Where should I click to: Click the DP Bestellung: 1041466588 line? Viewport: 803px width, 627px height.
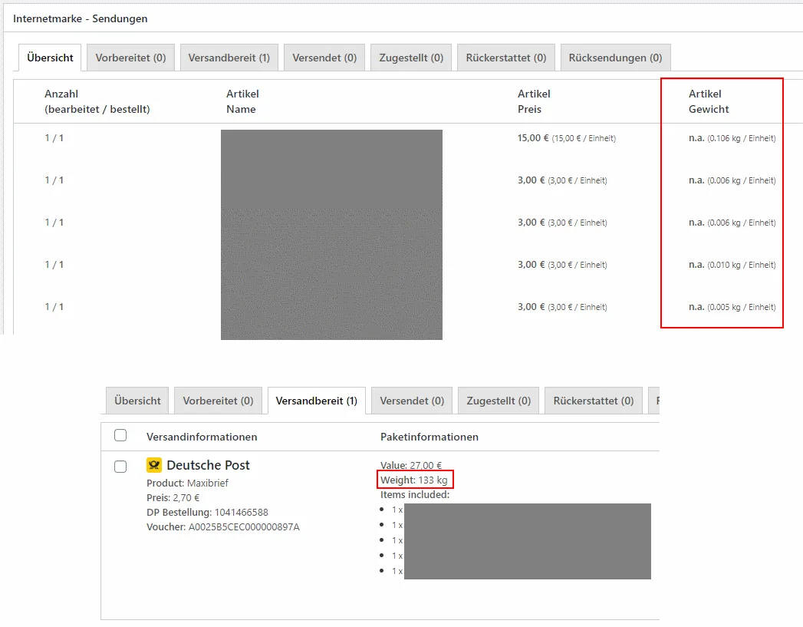coord(207,512)
